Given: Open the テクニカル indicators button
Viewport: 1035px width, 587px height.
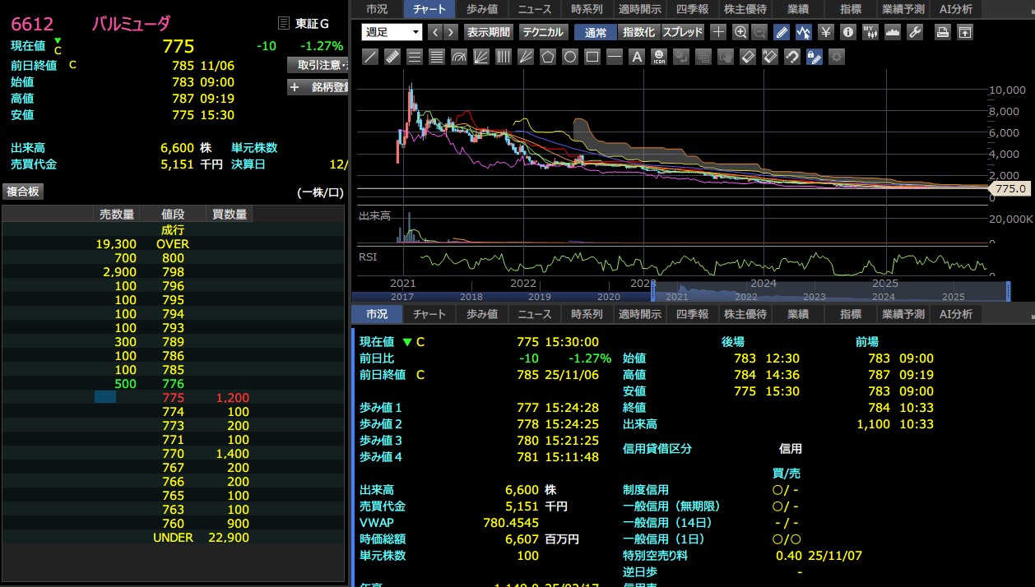Looking at the screenshot, I should point(543,32).
